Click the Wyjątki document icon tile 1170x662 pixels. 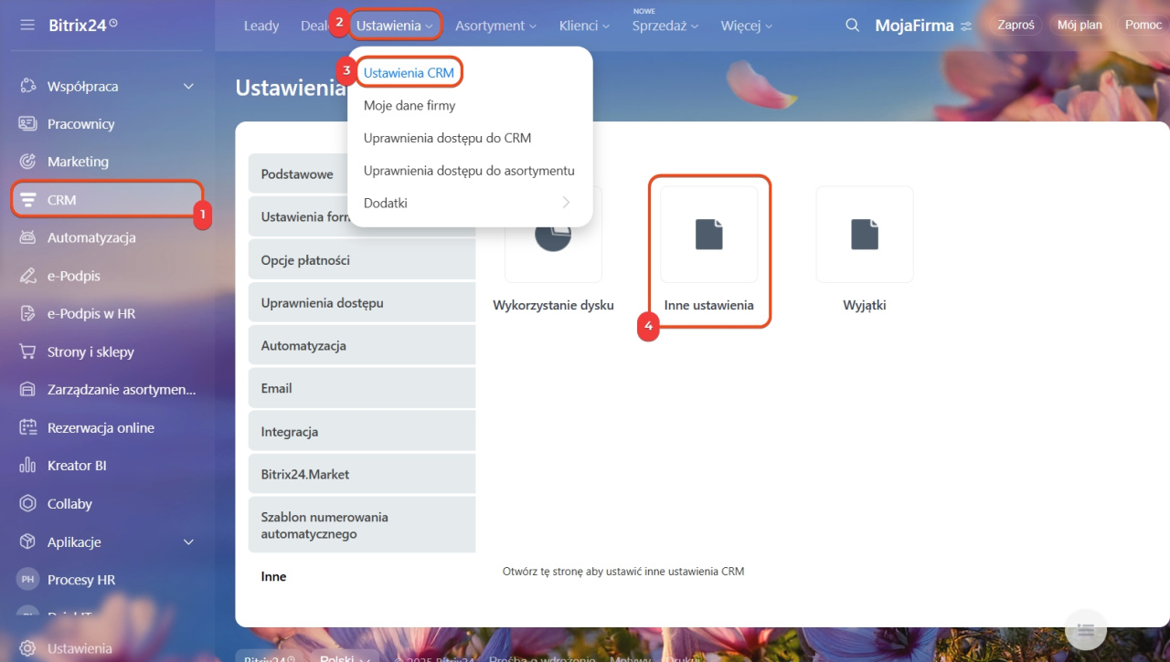[x=864, y=235]
